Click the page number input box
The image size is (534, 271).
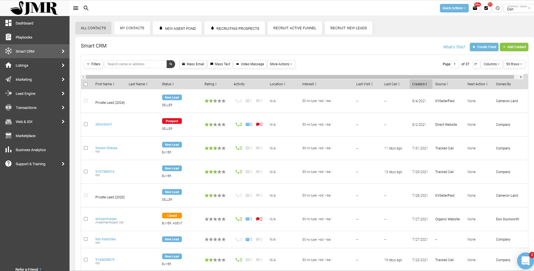tap(455, 64)
